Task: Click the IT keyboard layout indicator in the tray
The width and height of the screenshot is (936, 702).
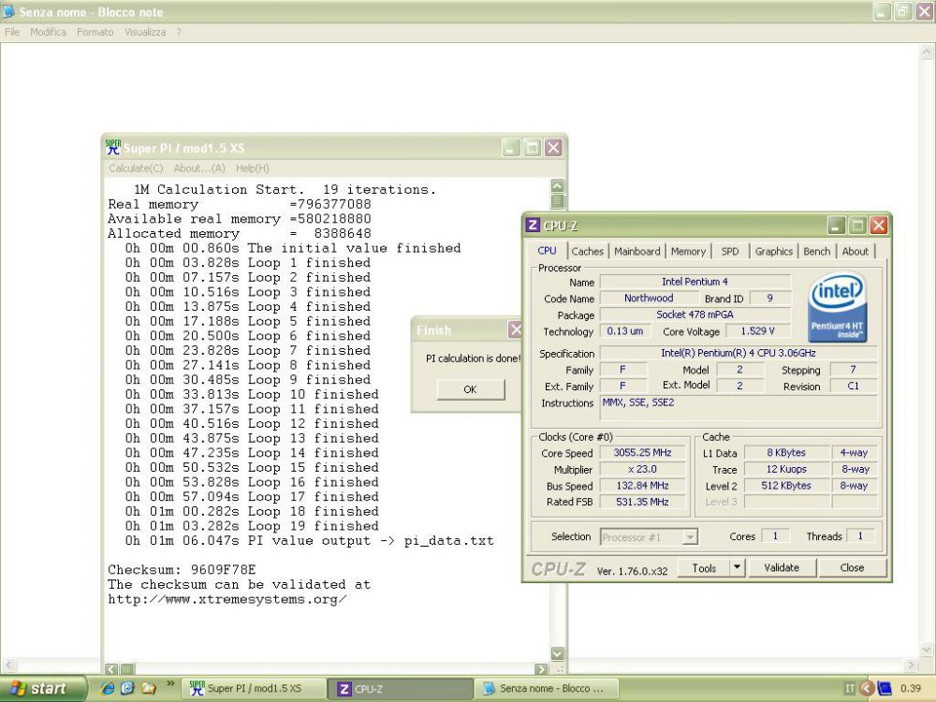Action: [x=849, y=688]
